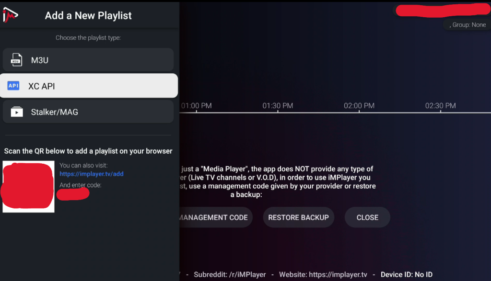The width and height of the screenshot is (491, 281).
Task: Click the "Device ID: No ID" text
Action: click(x=407, y=275)
